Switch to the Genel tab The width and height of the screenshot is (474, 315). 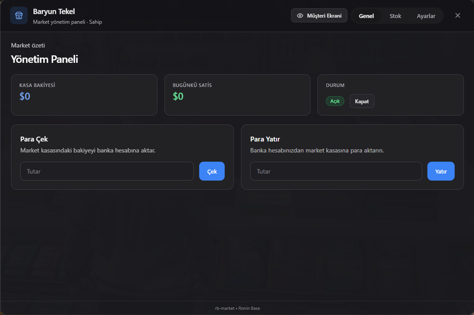(366, 16)
